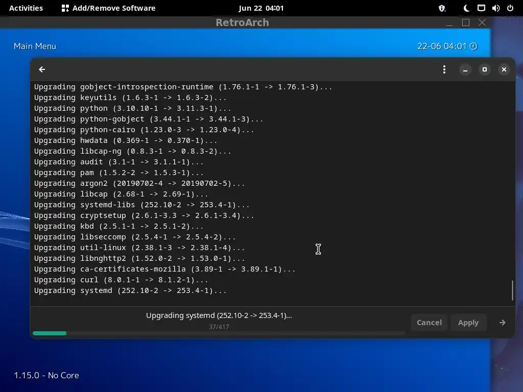Click the RetroArch window title bar text
Screen dimensions: 523x392
click(242, 22)
